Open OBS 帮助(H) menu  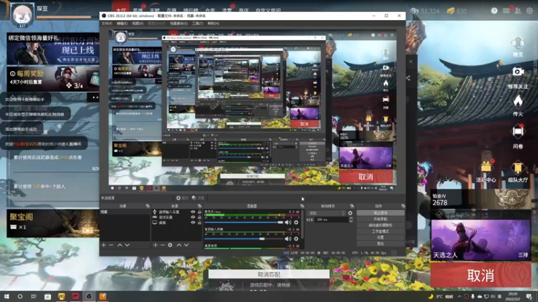pos(213,23)
